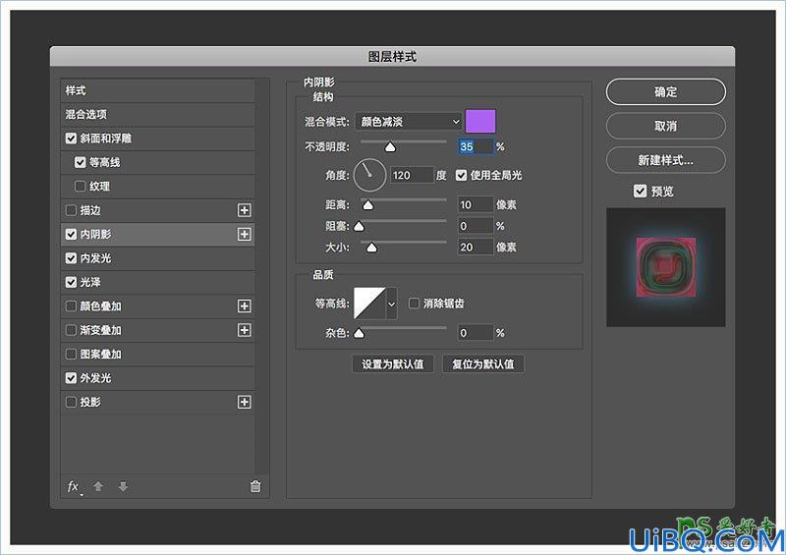Screen dimensions: 786x555
Task: Open 外发光 settings row
Action: (x=157, y=378)
